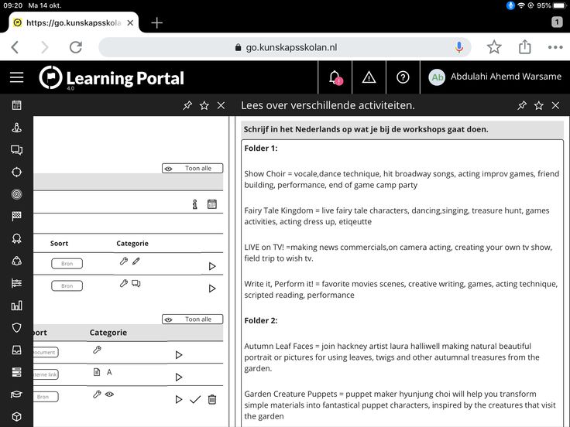Viewport: 570px width, 427px height.
Task: Open the sidebar cube icon
Action: pyautogui.click(x=16, y=416)
